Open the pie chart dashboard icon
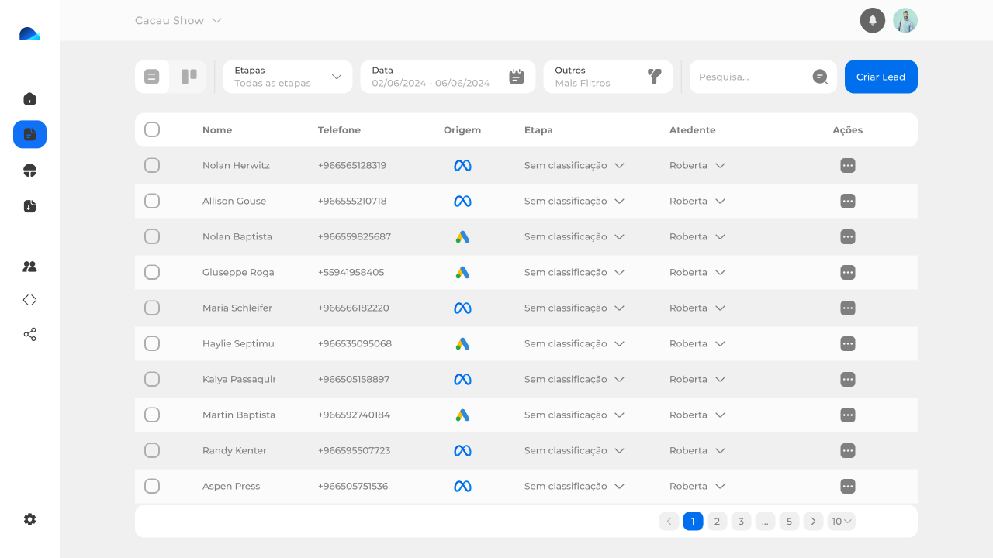 (x=29, y=170)
